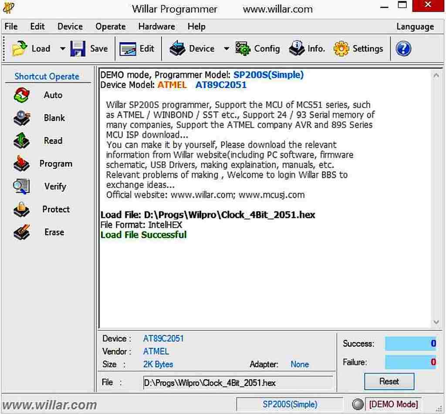Screen dimensions: 446x414
Task: Click the Willar app icon in title bar
Action: coord(8,7)
